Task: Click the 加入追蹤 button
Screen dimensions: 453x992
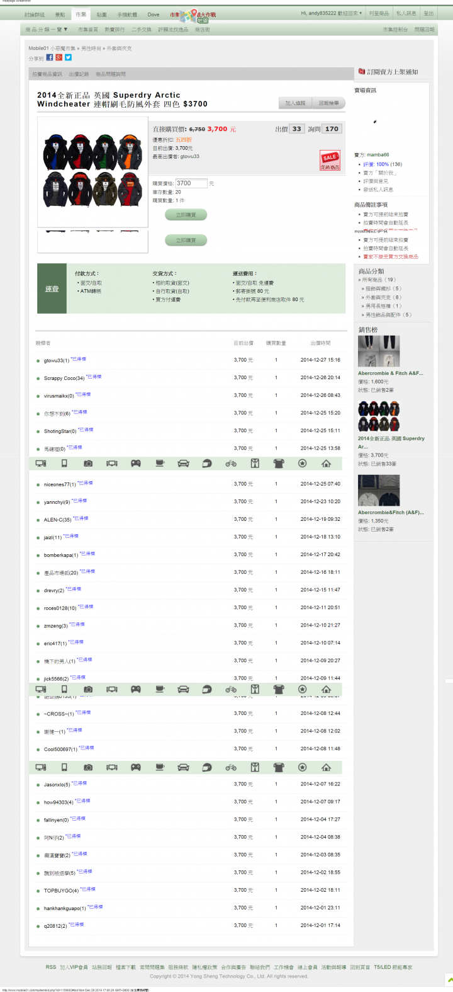Action: tap(296, 103)
